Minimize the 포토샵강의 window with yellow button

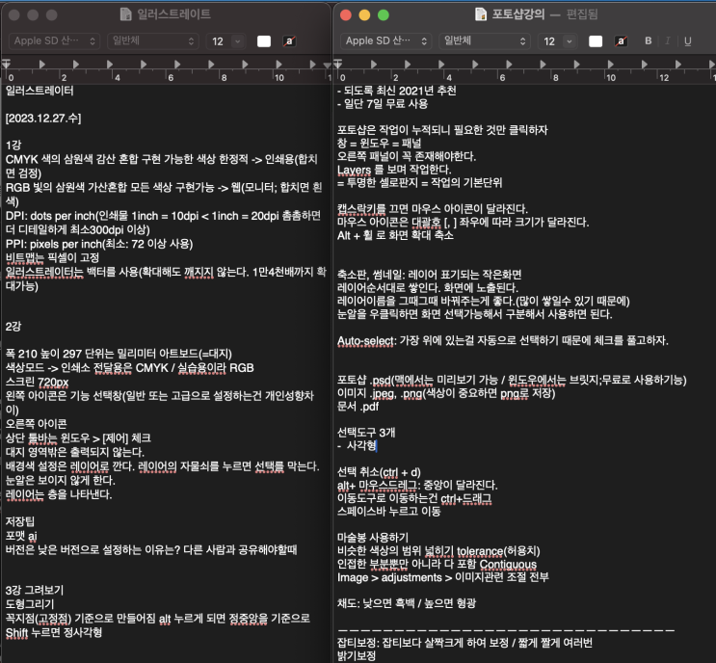click(x=364, y=15)
